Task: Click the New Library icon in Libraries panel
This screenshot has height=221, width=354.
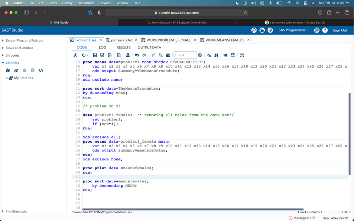Action: [8, 70]
